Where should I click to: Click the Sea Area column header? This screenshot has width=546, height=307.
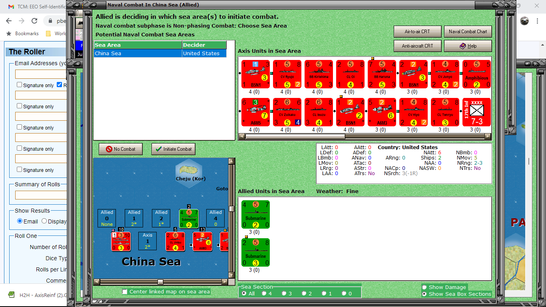coord(138,45)
